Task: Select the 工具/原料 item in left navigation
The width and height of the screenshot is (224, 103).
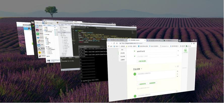Action: [x=122, y=53]
